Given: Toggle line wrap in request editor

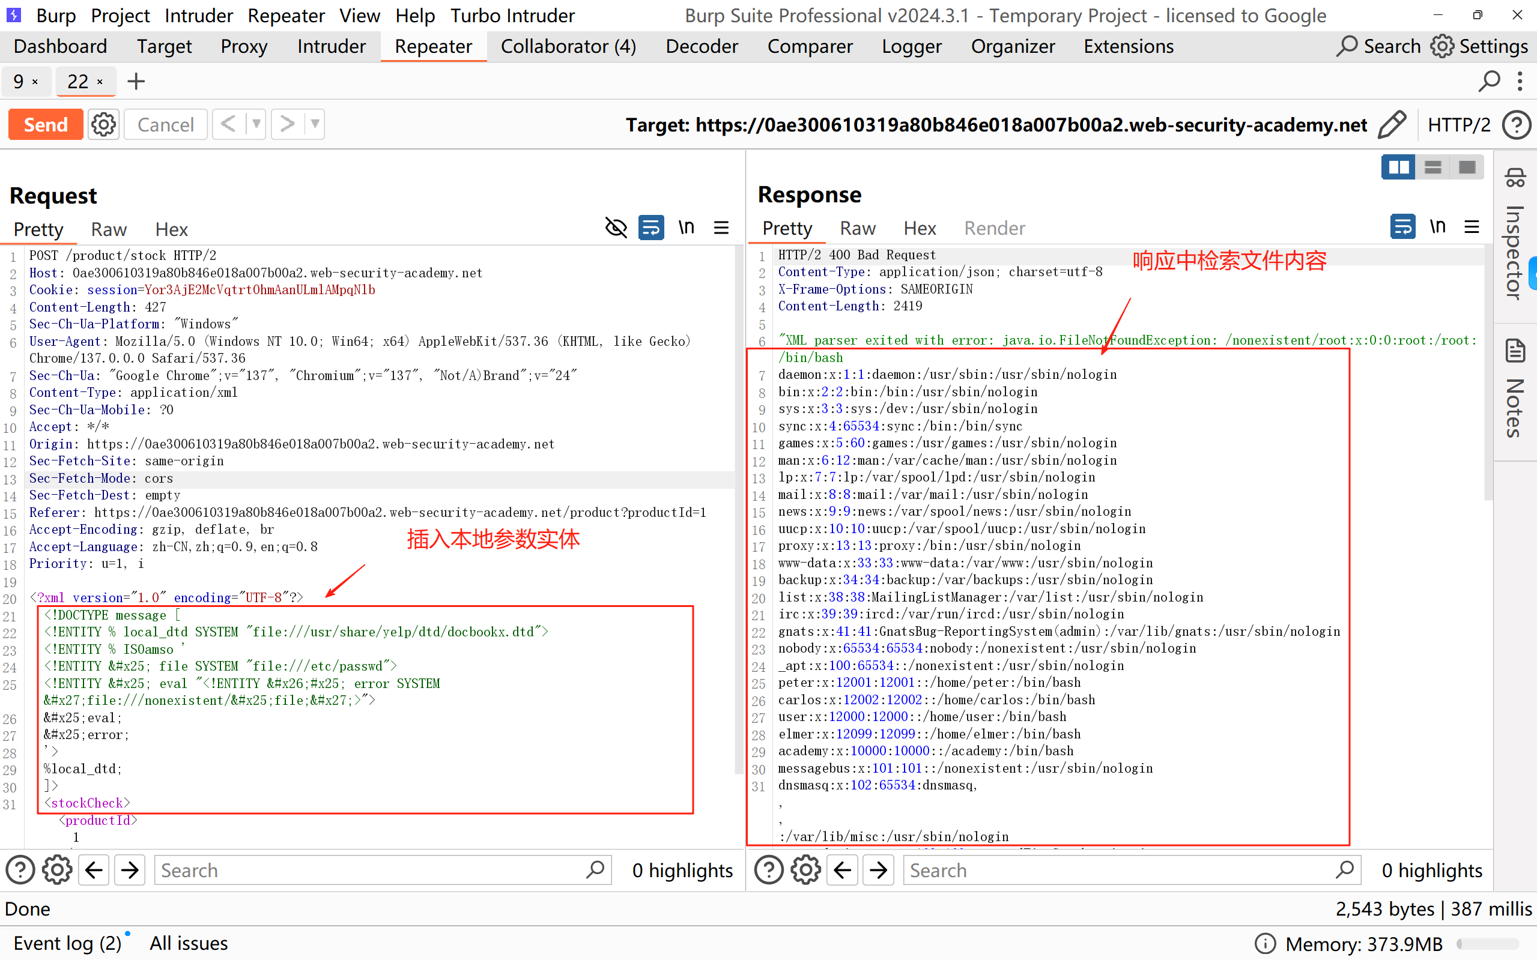Looking at the screenshot, I should pos(651,228).
